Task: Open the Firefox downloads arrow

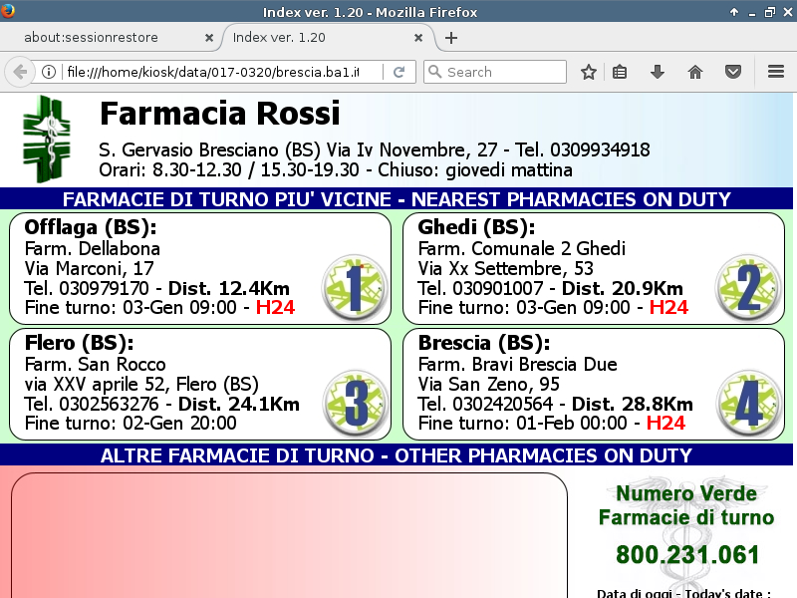Action: 658,72
